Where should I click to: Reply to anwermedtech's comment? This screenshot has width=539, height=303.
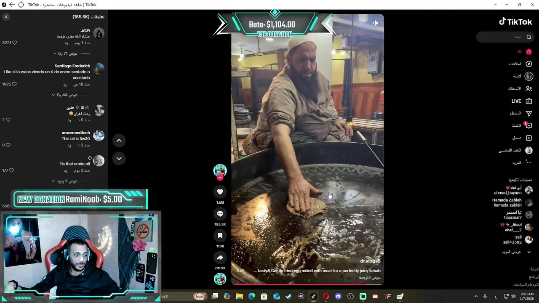pyautogui.click(x=69, y=145)
